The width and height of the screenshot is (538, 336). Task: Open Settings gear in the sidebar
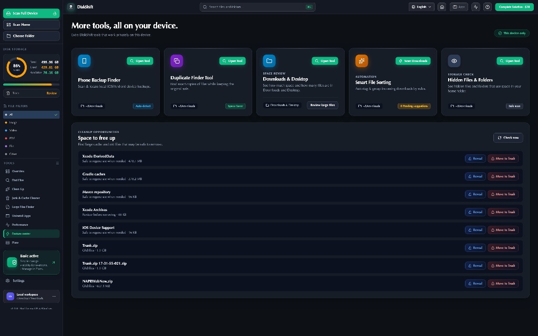point(7,280)
